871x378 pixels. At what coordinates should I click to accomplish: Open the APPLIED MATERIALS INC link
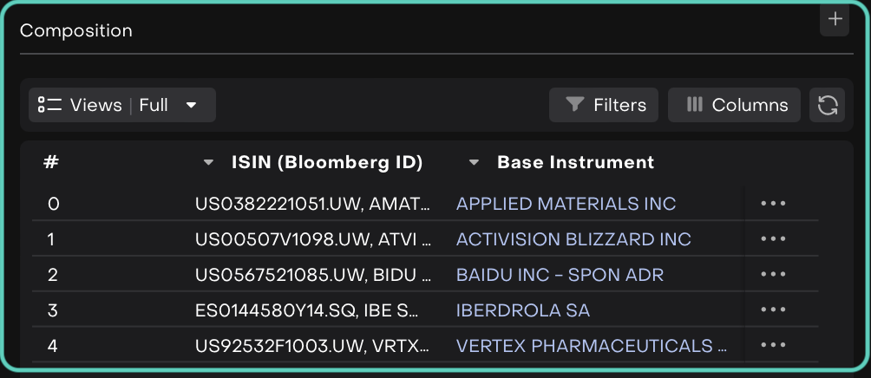click(566, 204)
